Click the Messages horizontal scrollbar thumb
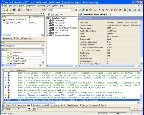The width and height of the screenshot is (144, 115). pos(31,103)
